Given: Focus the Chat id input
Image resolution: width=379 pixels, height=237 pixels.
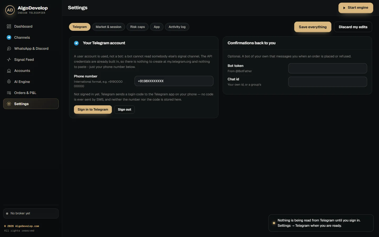Looking at the screenshot, I should tap(328, 82).
